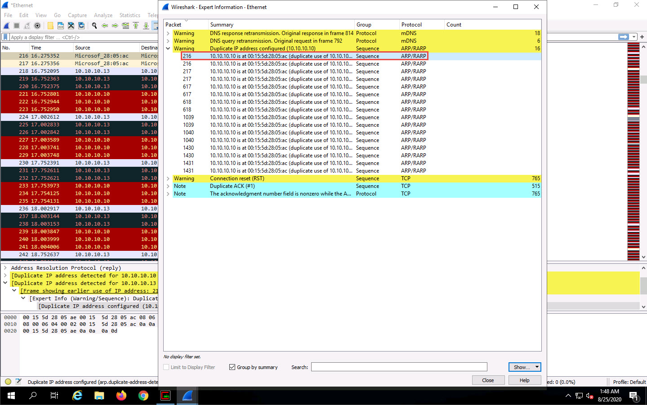Sort by the Protocol column header
This screenshot has height=405, width=647.
tap(422, 25)
